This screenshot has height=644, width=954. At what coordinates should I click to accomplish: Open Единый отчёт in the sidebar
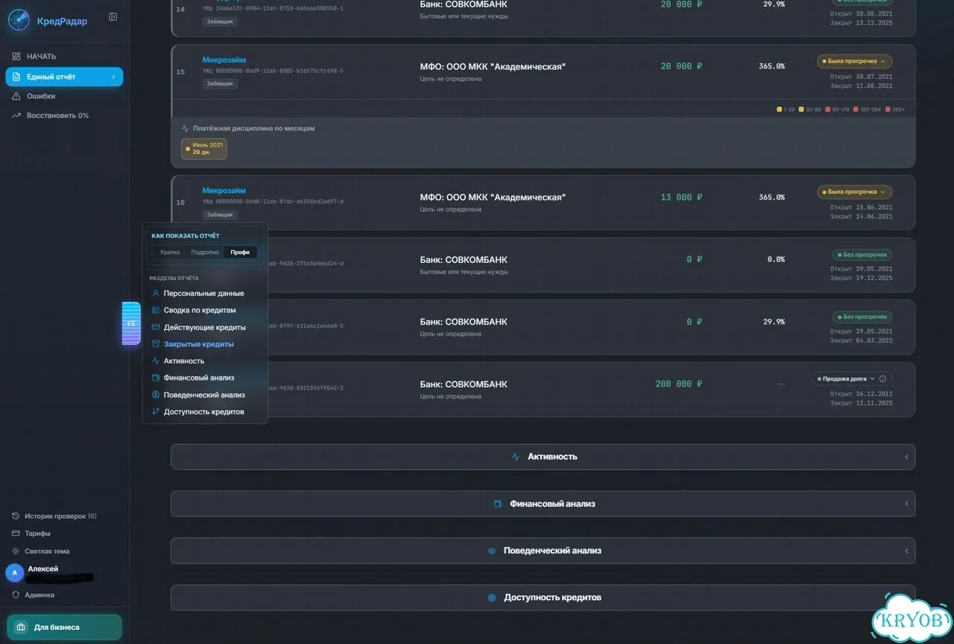64,77
